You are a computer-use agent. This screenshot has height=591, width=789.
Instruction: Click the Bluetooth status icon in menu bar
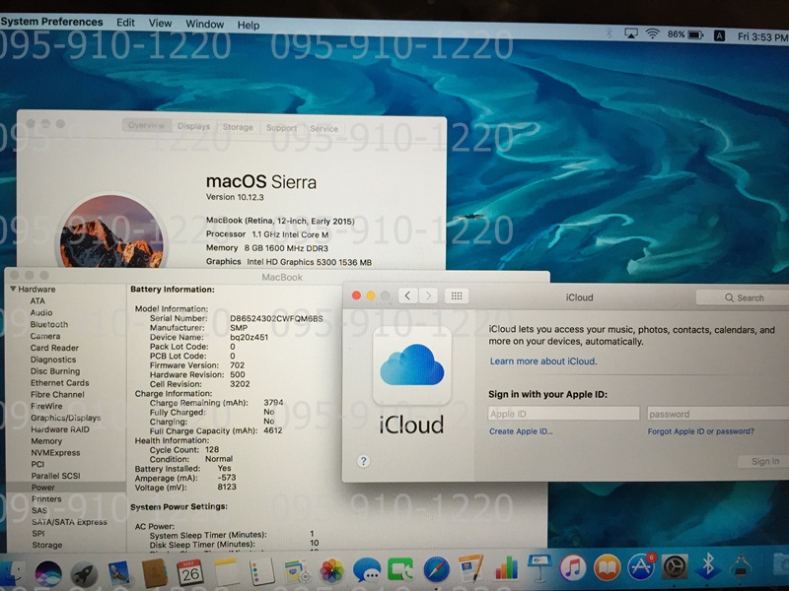click(609, 33)
